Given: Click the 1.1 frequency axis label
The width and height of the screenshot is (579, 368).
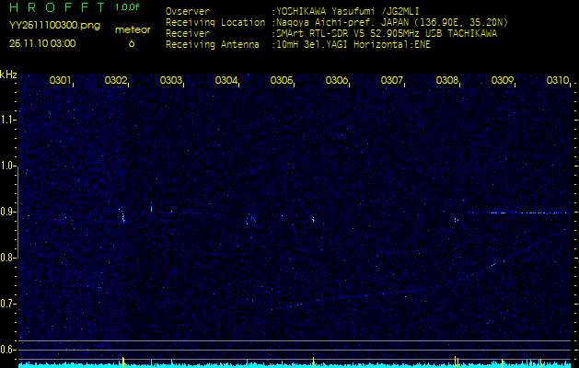Looking at the screenshot, I should tap(8, 120).
